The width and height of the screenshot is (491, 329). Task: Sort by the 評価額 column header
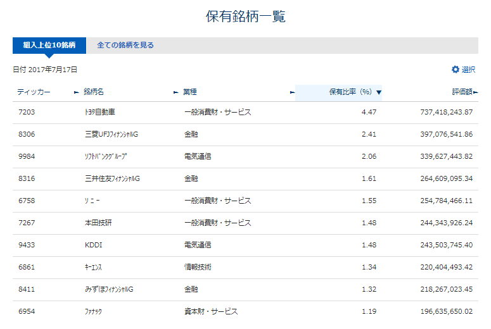462,92
